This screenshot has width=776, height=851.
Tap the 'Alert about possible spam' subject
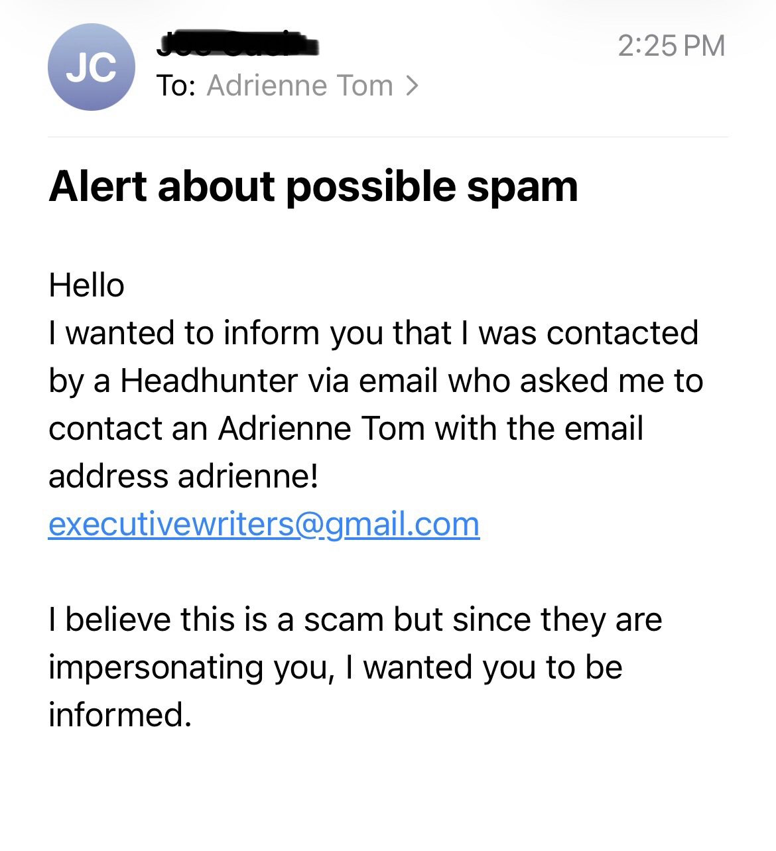coord(313,186)
